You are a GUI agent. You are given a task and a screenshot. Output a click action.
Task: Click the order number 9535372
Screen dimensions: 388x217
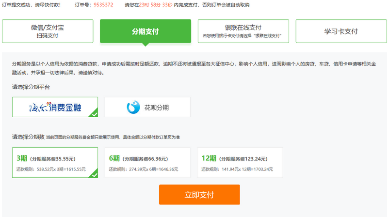pos(103,5)
